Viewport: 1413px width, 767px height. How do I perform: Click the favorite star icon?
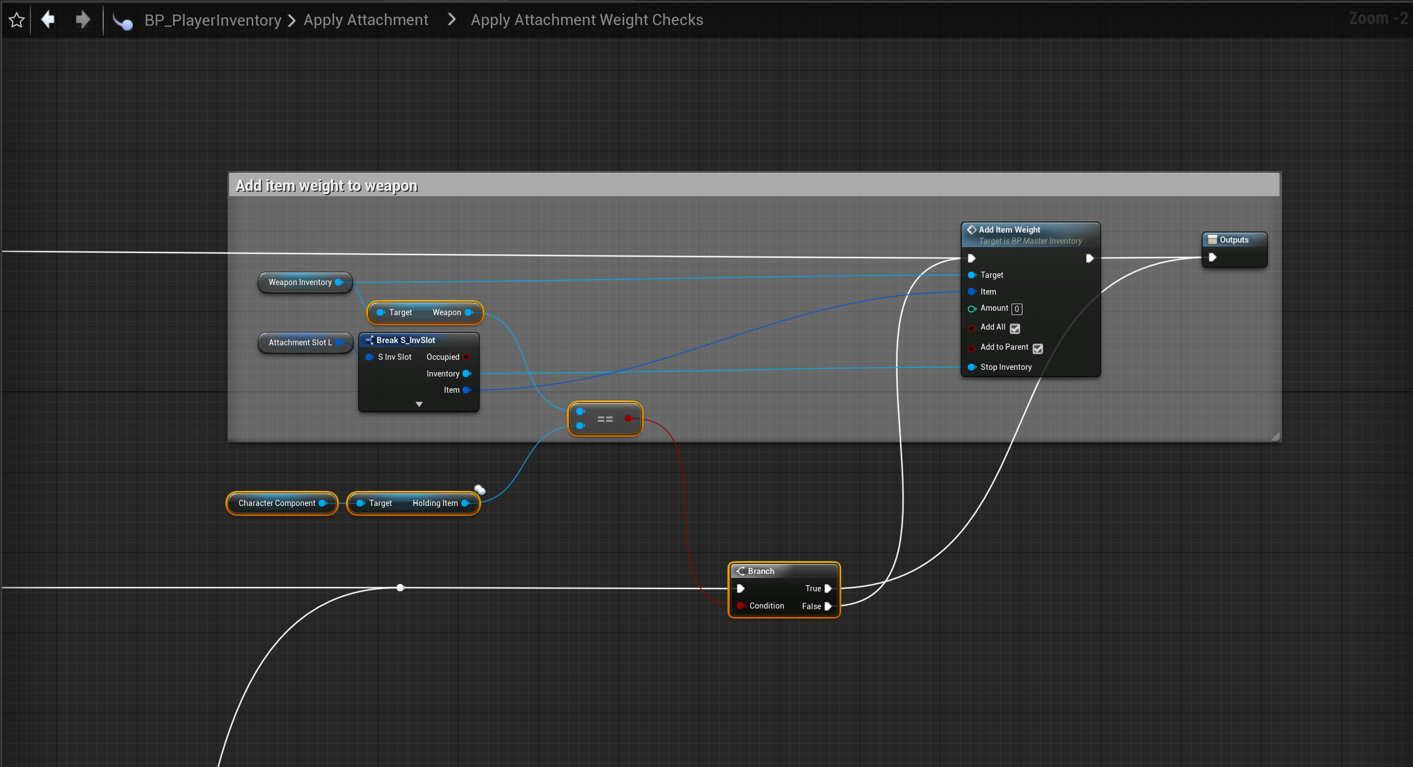tap(17, 20)
